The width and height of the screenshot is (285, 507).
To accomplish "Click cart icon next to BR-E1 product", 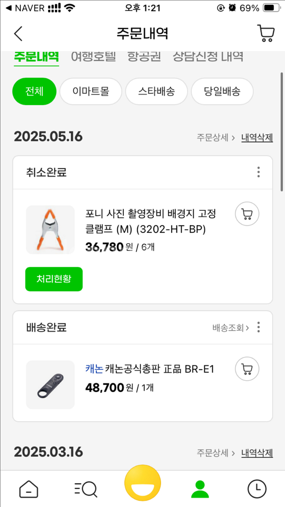I will [x=247, y=369].
